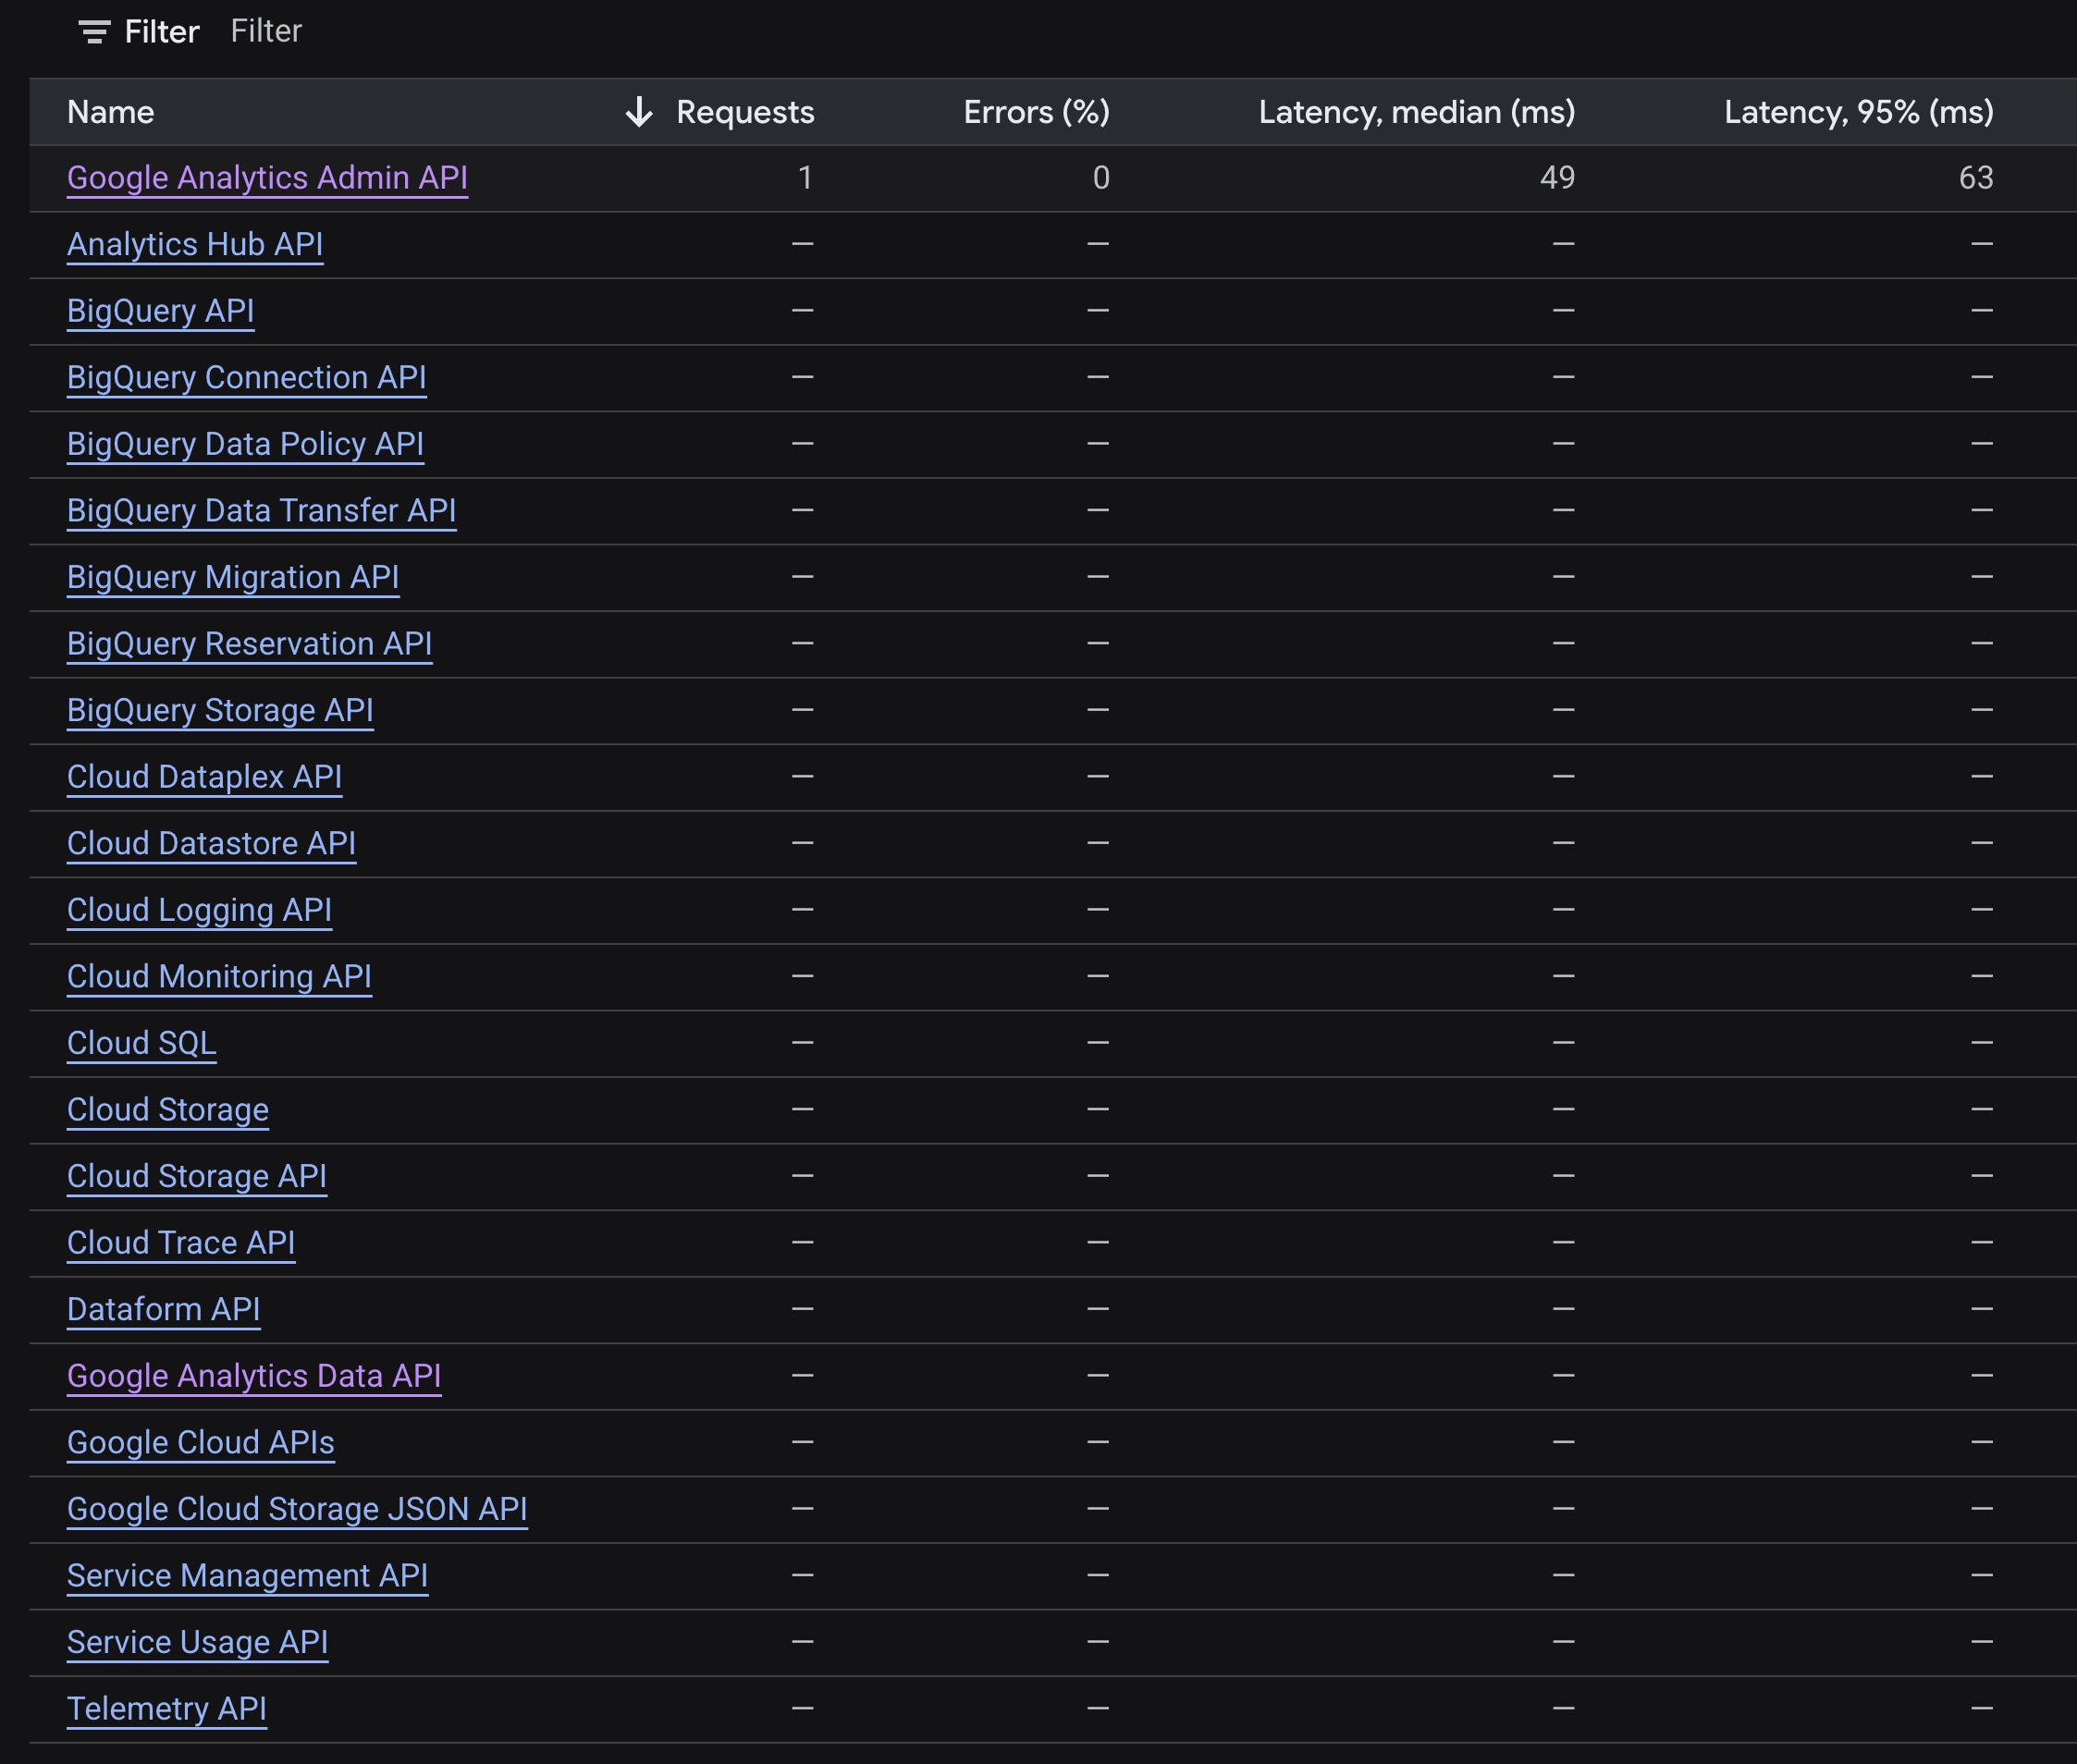Click median latency value 49
2077x1764 pixels.
point(1557,178)
